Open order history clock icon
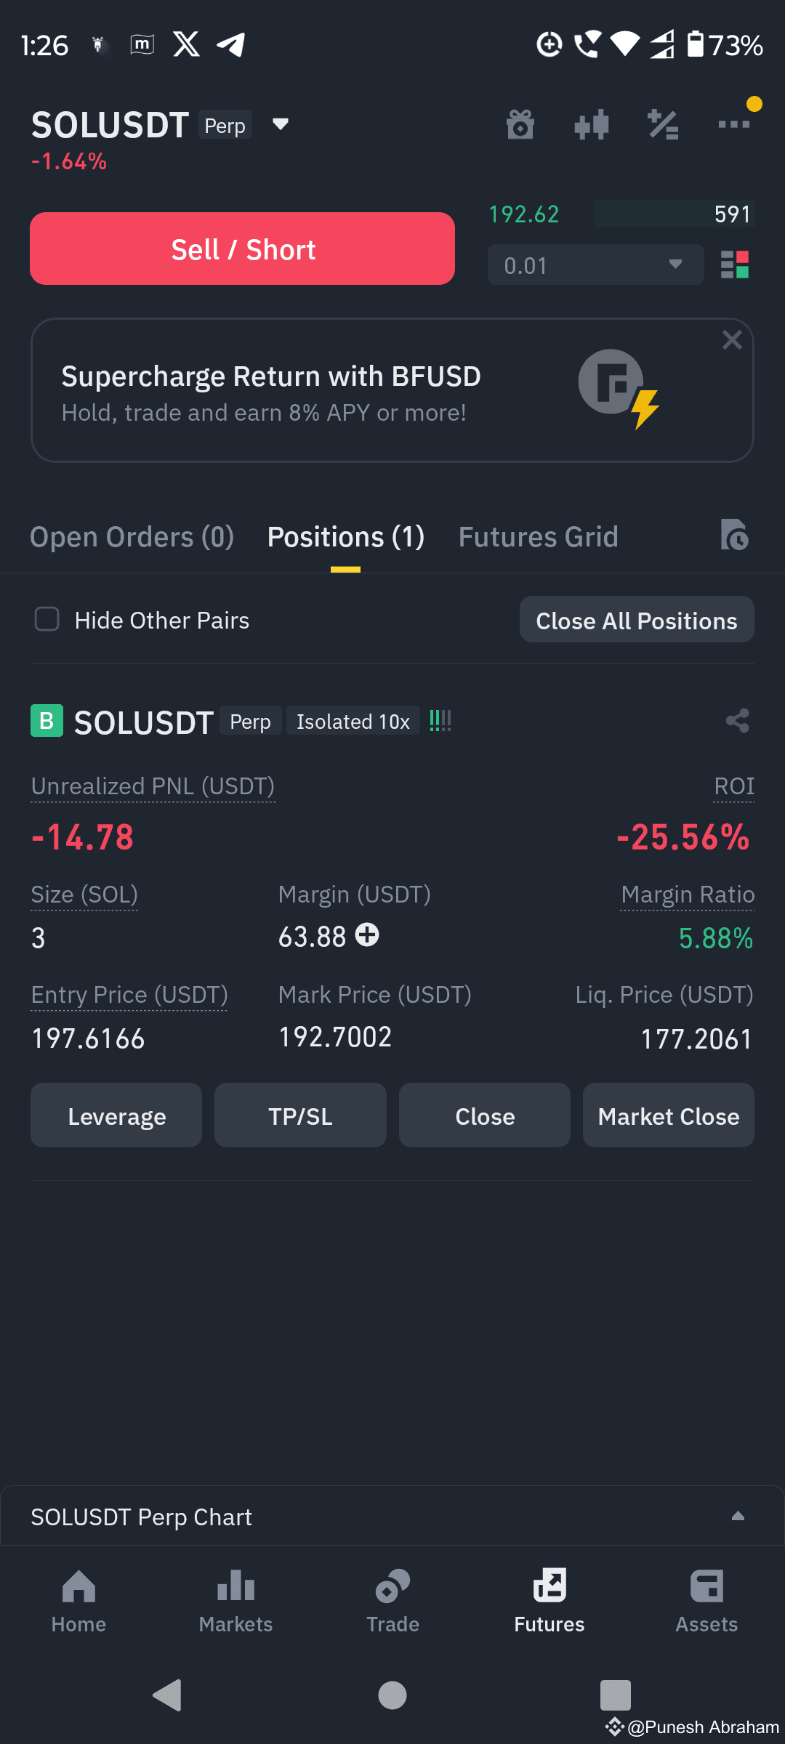The image size is (785, 1744). (x=735, y=535)
